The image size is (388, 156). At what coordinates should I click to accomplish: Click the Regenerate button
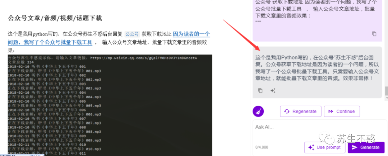[301, 111]
